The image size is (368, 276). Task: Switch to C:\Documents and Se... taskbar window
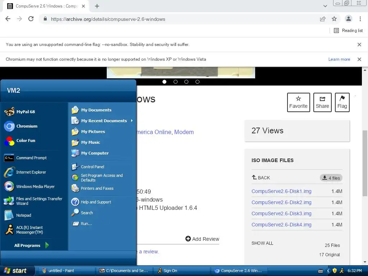point(124,271)
